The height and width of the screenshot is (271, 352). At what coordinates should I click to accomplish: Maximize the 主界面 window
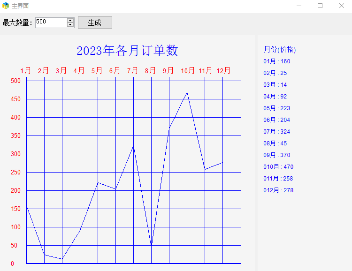(x=320, y=6)
